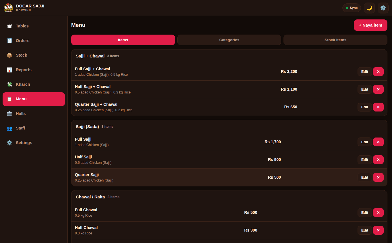Viewport: 392px width, 243px height.
Task: Delete the Quarter Sajji item
Action: 378,178
